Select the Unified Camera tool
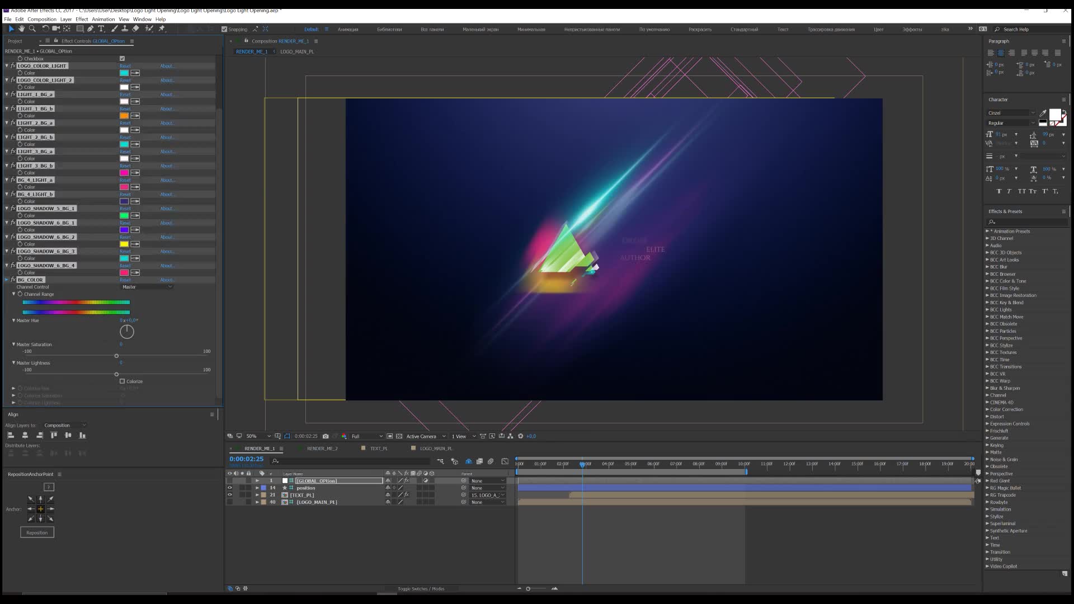Viewport: 1074px width, 604px height. (56, 29)
